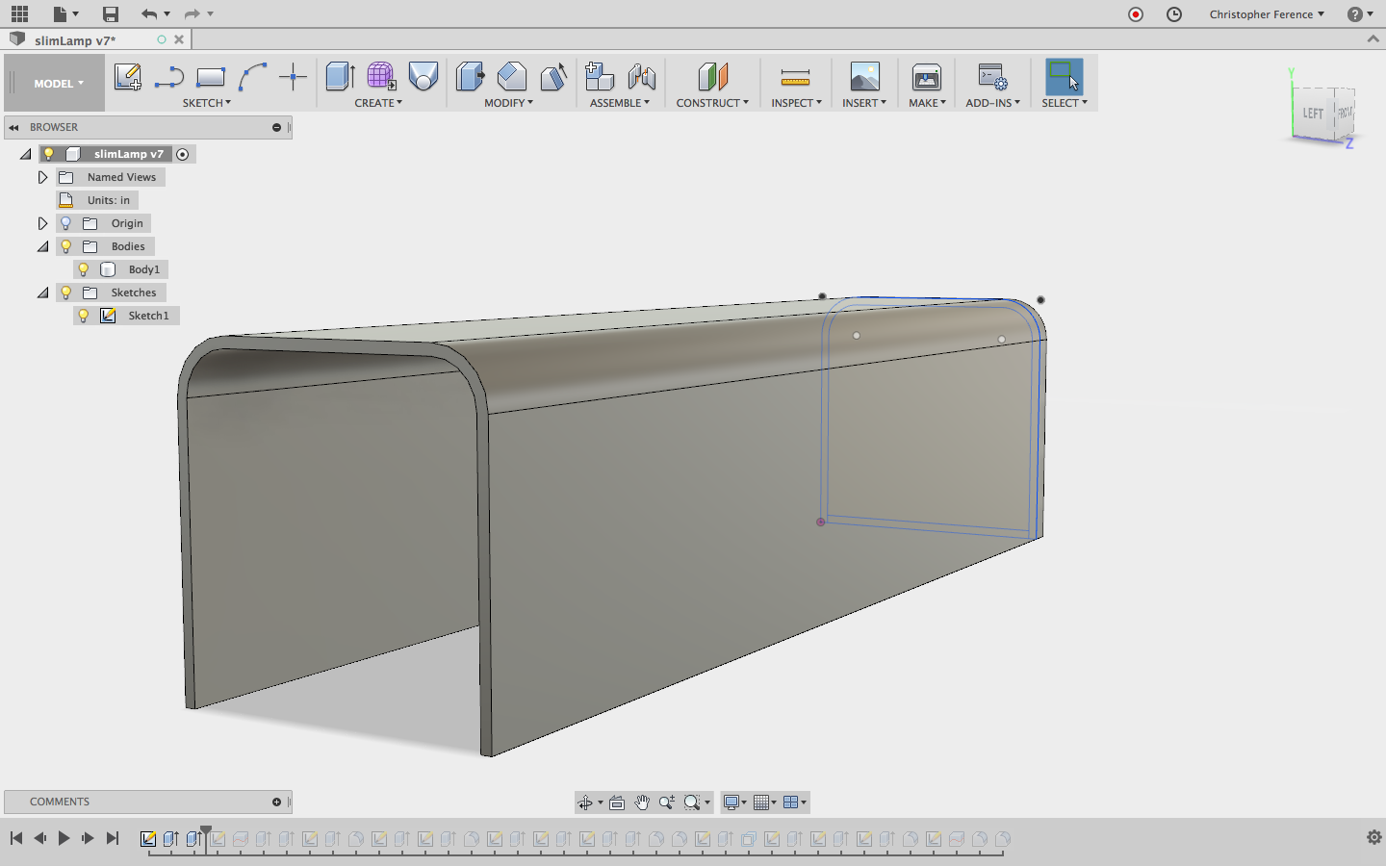
Task: Open the Display Settings monitor dropdown
Action: pyautogui.click(x=735, y=802)
